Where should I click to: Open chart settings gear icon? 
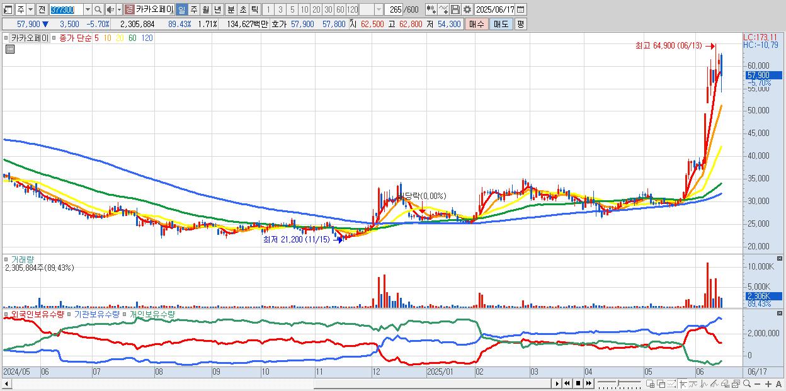coord(467,9)
